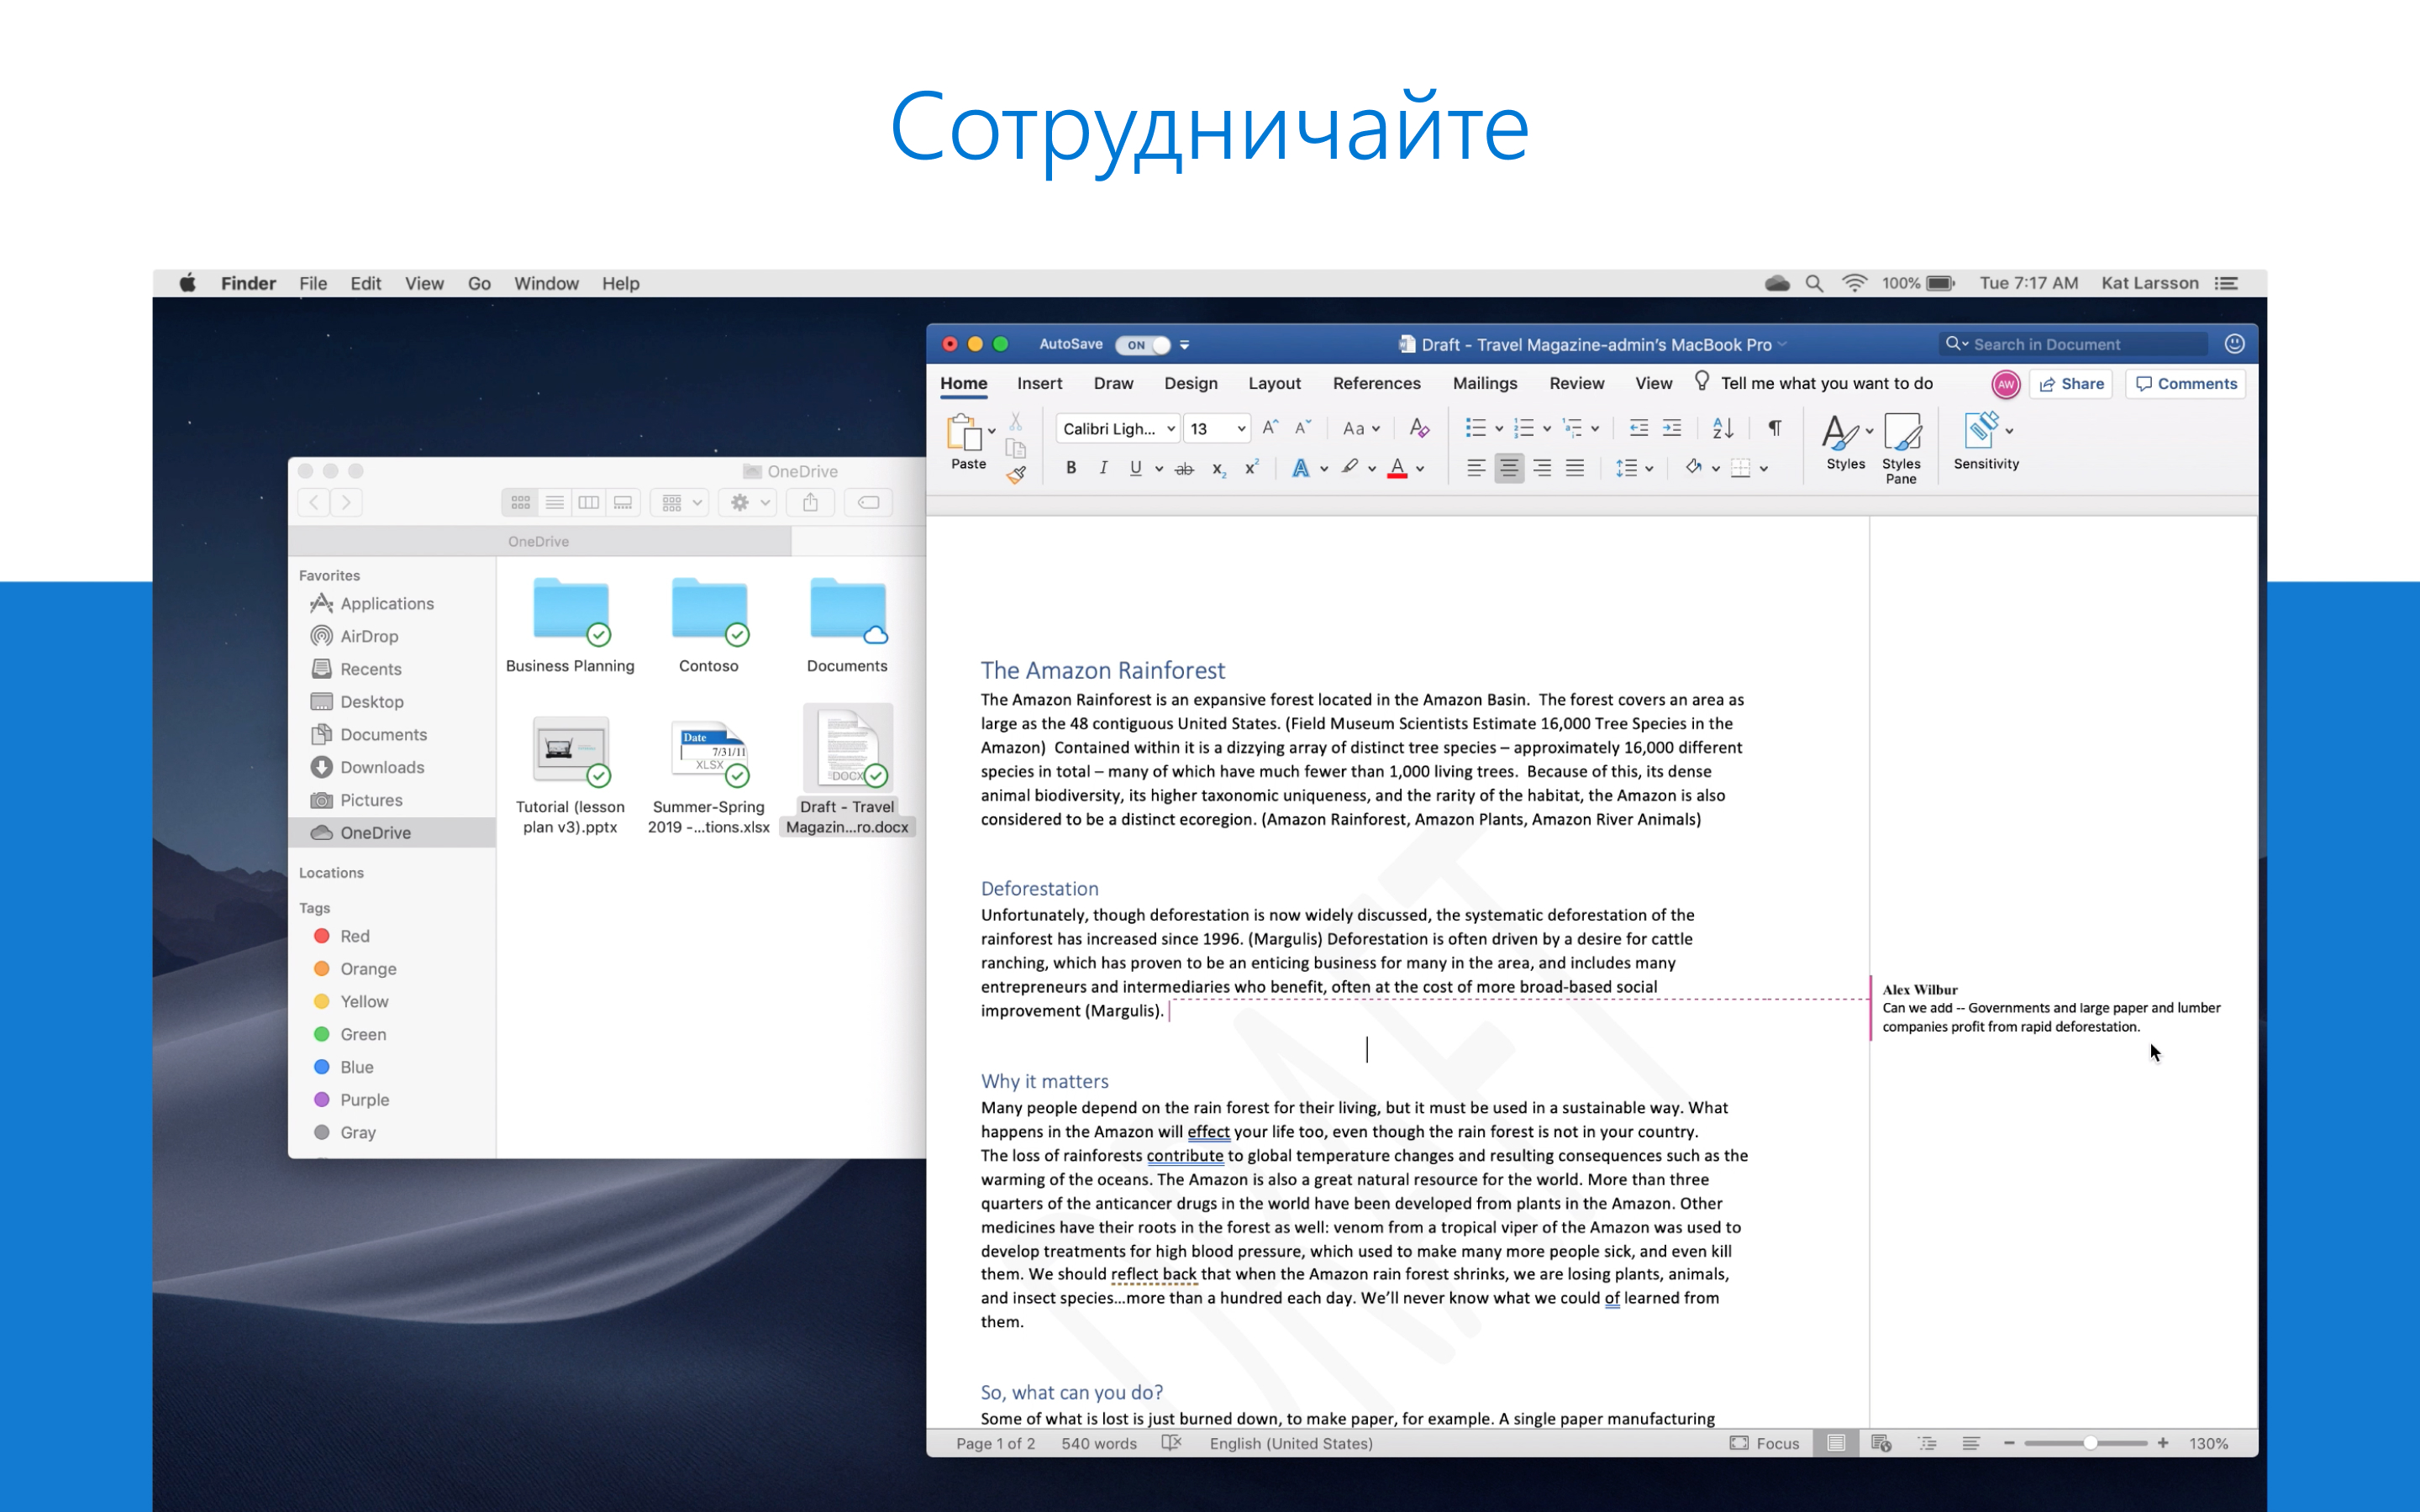Click the Sort A-Z icon
Screen dimensions: 2420x1512
point(1722,428)
